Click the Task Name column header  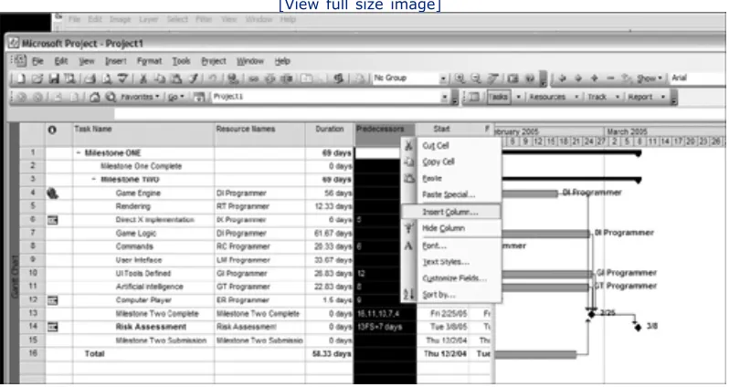click(143, 134)
